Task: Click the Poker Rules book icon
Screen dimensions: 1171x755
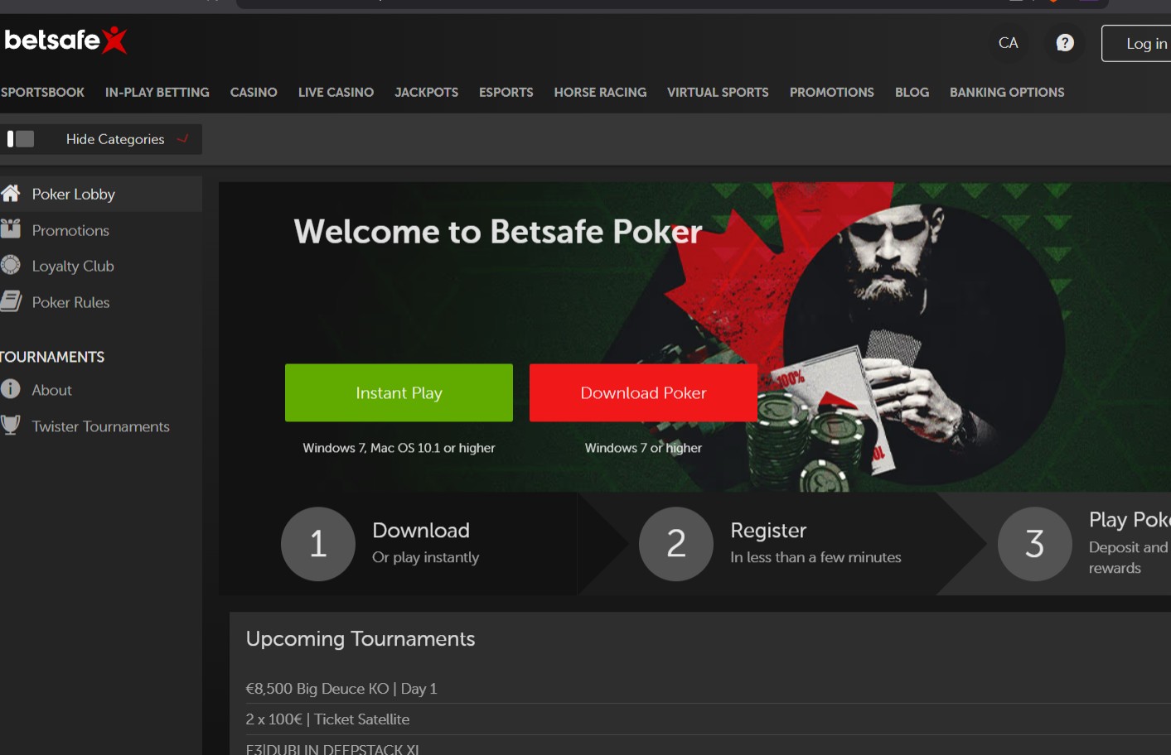Action: (11, 301)
